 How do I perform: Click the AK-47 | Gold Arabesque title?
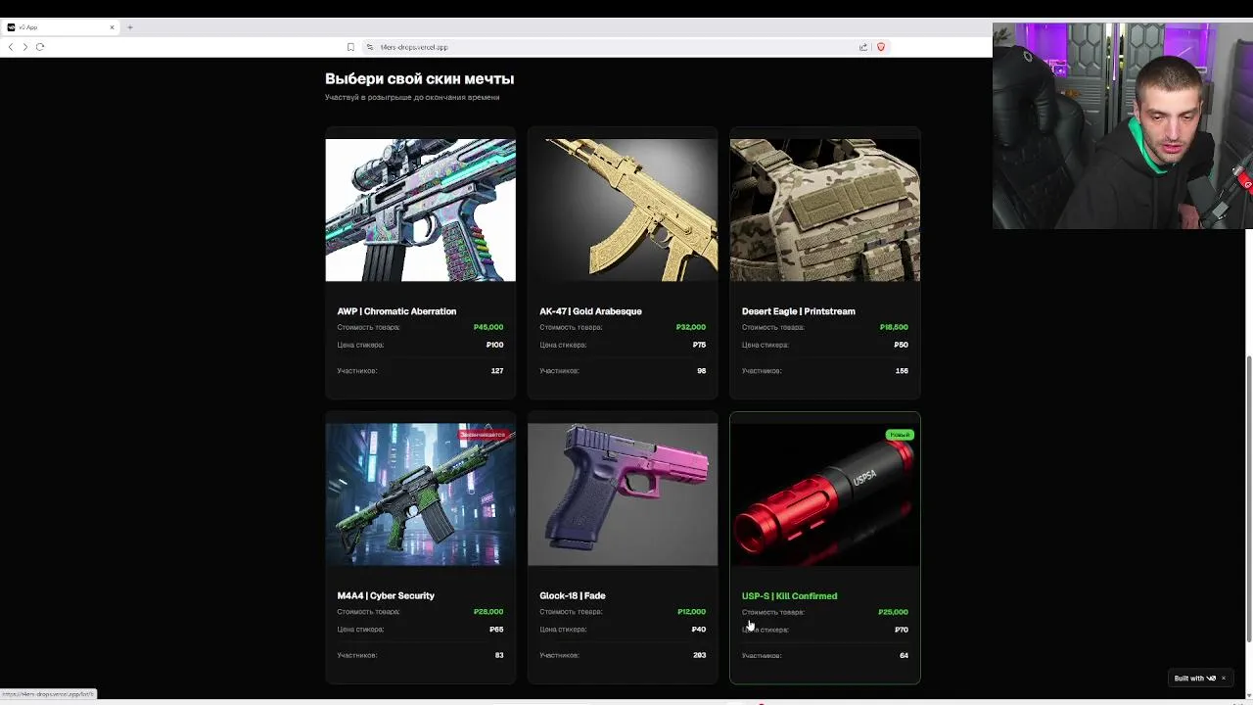(x=590, y=311)
